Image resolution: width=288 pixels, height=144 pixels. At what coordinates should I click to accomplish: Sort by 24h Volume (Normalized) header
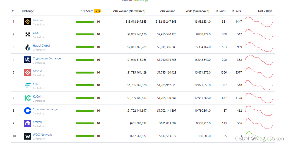point(129,11)
